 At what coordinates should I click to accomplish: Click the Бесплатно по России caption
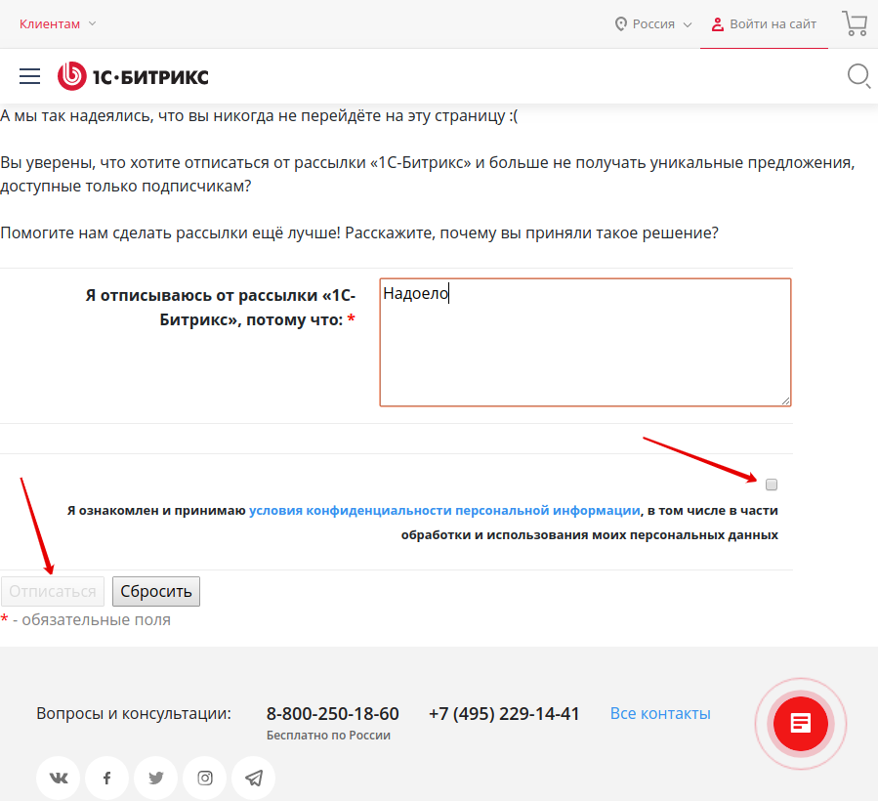point(328,736)
